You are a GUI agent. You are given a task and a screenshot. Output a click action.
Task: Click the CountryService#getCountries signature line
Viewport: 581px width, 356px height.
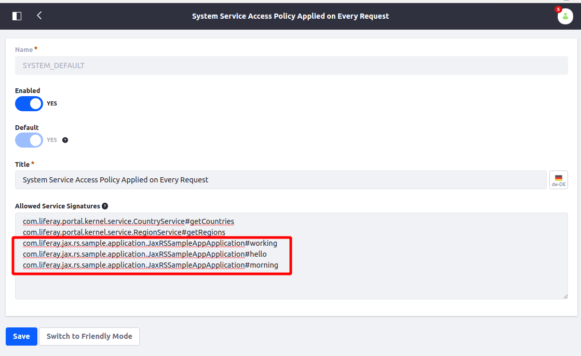pyautogui.click(x=128, y=221)
